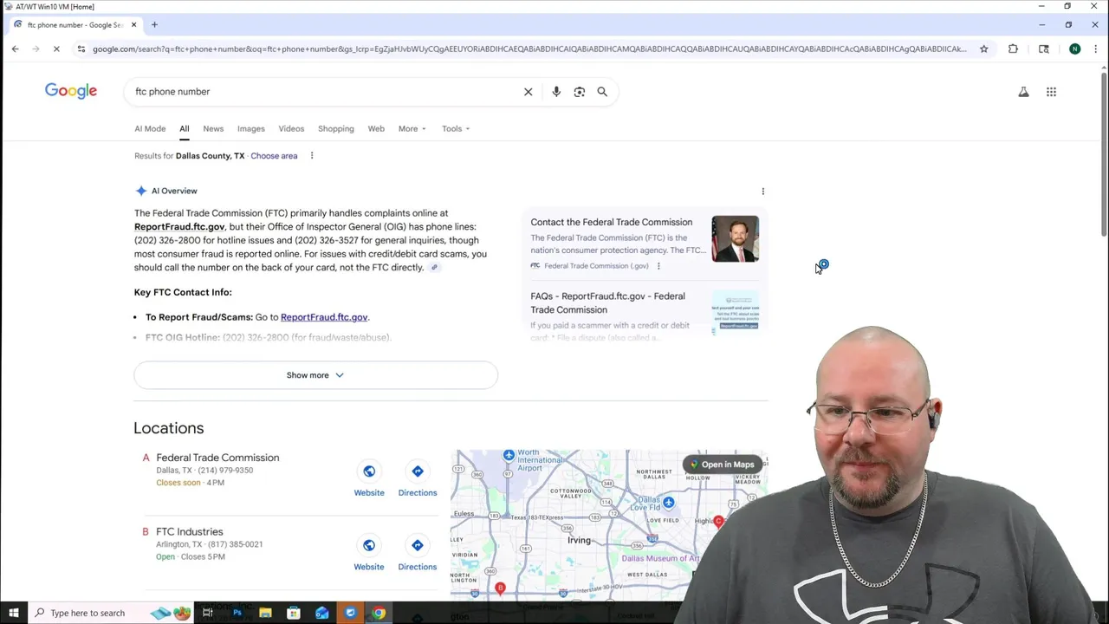The width and height of the screenshot is (1109, 624).
Task: Open Task View on taskbar
Action: point(208,613)
